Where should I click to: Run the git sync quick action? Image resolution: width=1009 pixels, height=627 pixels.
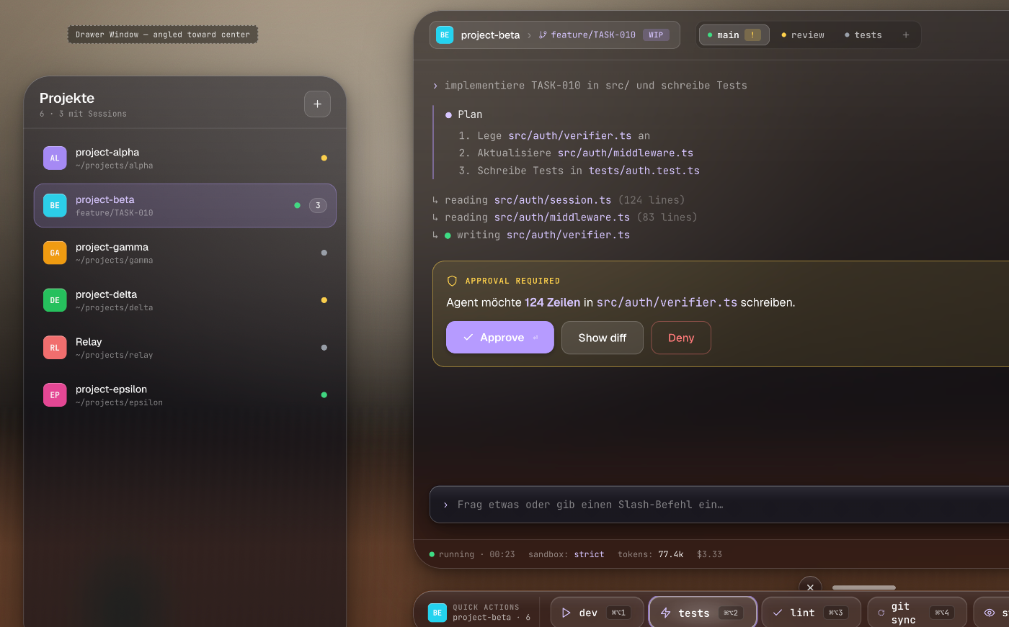click(917, 613)
